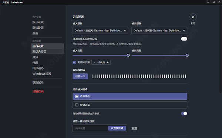Open 用户动态 in the sidebar

pyautogui.click(x=38, y=68)
